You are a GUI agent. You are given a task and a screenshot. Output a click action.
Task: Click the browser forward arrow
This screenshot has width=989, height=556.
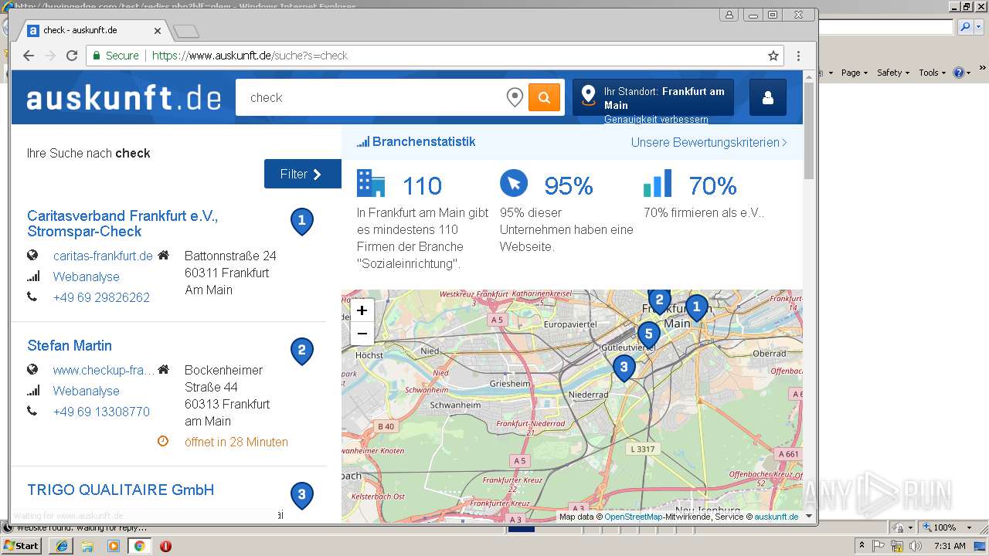[50, 56]
